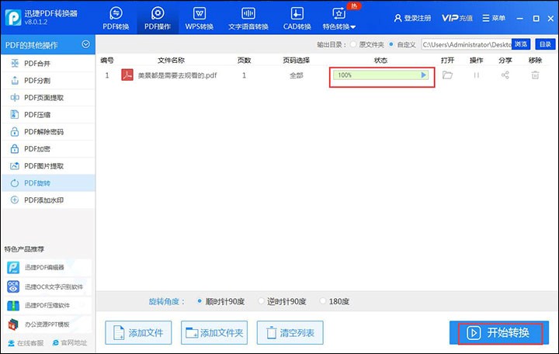Click the 目录 directory button
The height and width of the screenshot is (354, 559).
click(x=545, y=44)
